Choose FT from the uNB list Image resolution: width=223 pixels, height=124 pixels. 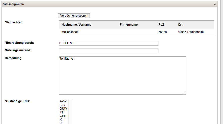click(62, 112)
